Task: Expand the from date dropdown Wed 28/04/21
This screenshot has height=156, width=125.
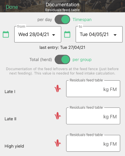Action: pos(38,34)
